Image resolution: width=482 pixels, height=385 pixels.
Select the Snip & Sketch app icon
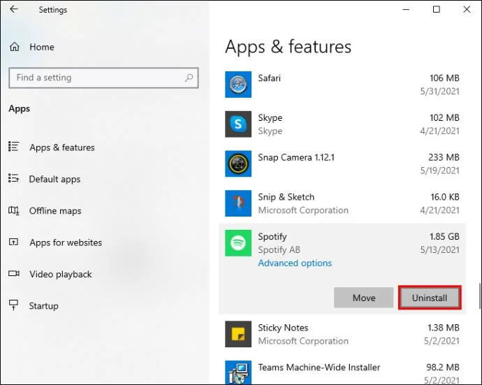click(x=238, y=203)
